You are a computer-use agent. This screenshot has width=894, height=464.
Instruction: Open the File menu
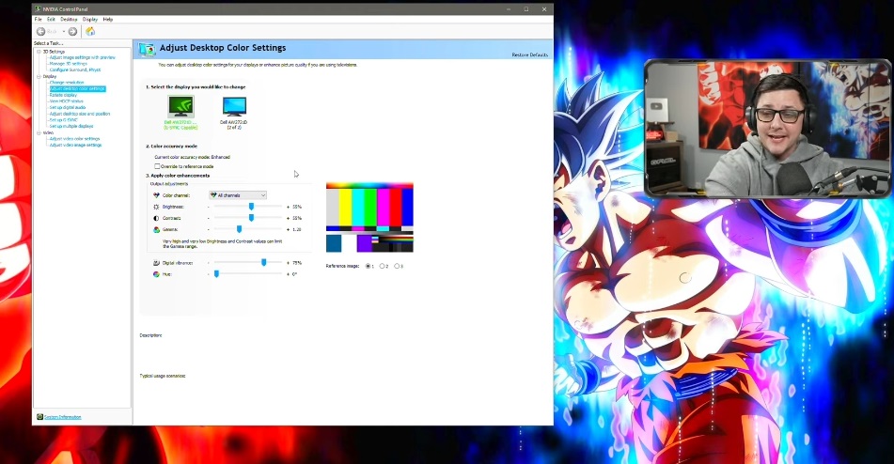39,20
